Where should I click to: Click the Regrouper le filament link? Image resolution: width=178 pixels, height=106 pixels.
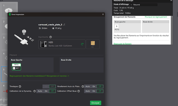pyautogui.click(x=123, y=44)
